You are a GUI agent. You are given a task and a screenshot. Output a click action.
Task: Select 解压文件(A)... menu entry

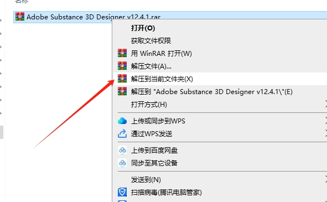[x=151, y=66]
